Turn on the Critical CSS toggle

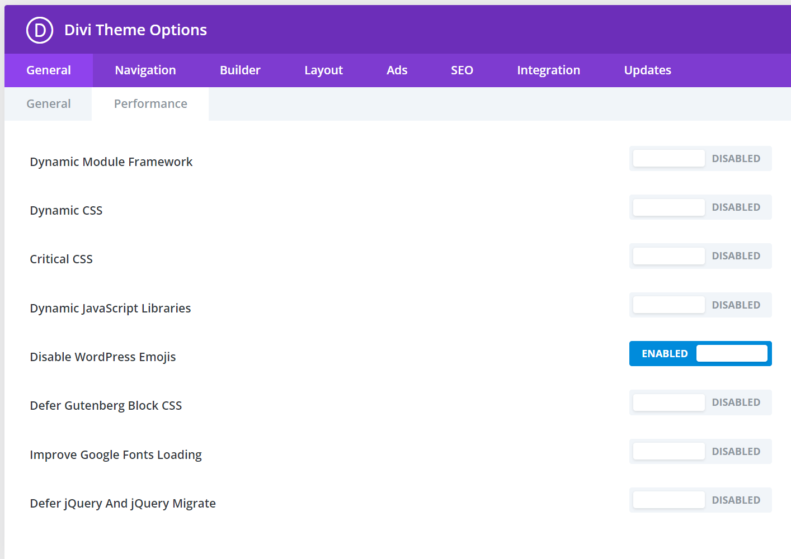[x=700, y=256]
